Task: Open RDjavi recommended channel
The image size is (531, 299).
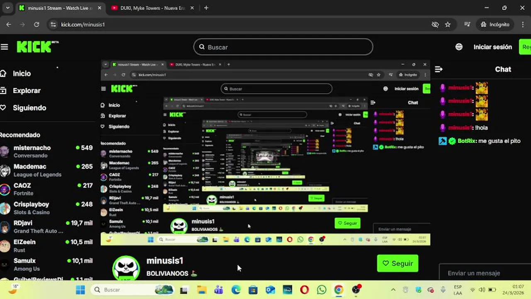Action: point(46,227)
